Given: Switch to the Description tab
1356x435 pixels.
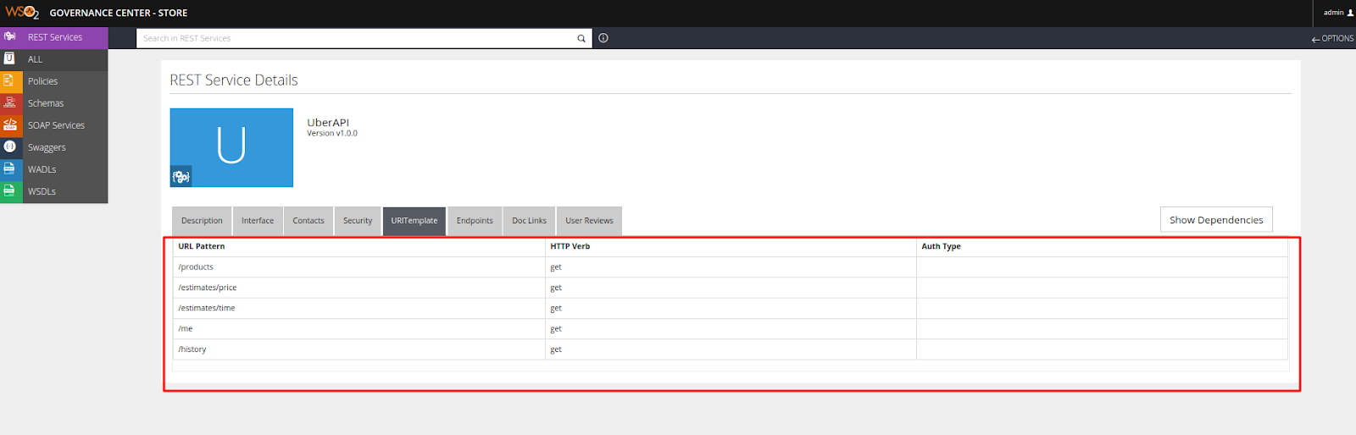Looking at the screenshot, I should [x=202, y=221].
